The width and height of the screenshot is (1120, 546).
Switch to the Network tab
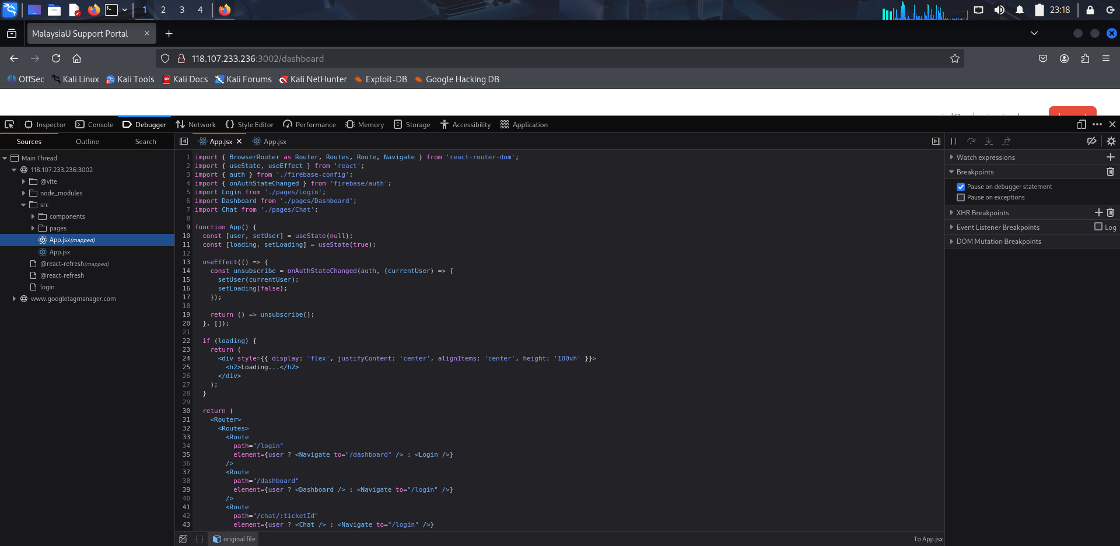pos(196,124)
